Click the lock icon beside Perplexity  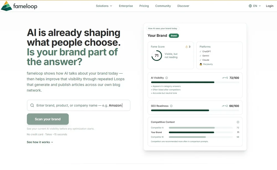click(x=201, y=64)
